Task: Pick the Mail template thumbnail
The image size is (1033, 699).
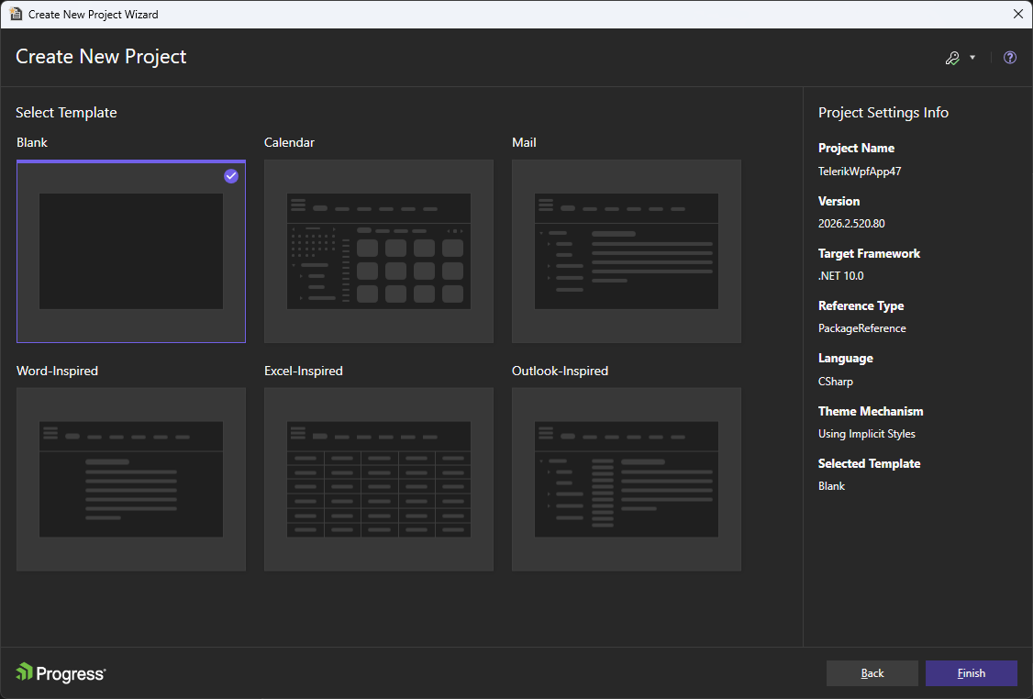Action: [x=627, y=251]
